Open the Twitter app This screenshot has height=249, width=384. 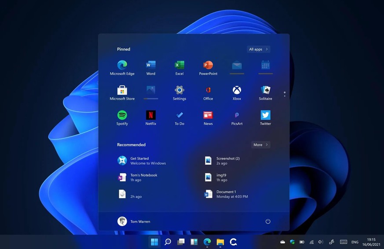(x=266, y=118)
